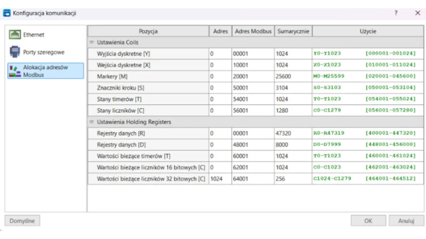Confirm with the OK button
The height and width of the screenshot is (239, 426).
(368, 221)
